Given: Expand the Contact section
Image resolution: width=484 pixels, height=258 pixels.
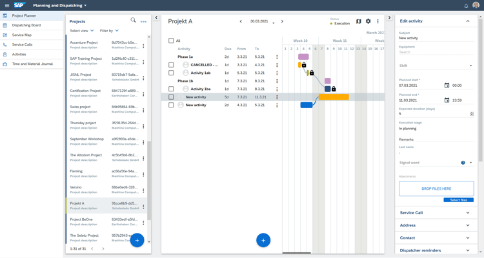Looking at the screenshot, I should (x=436, y=238).
